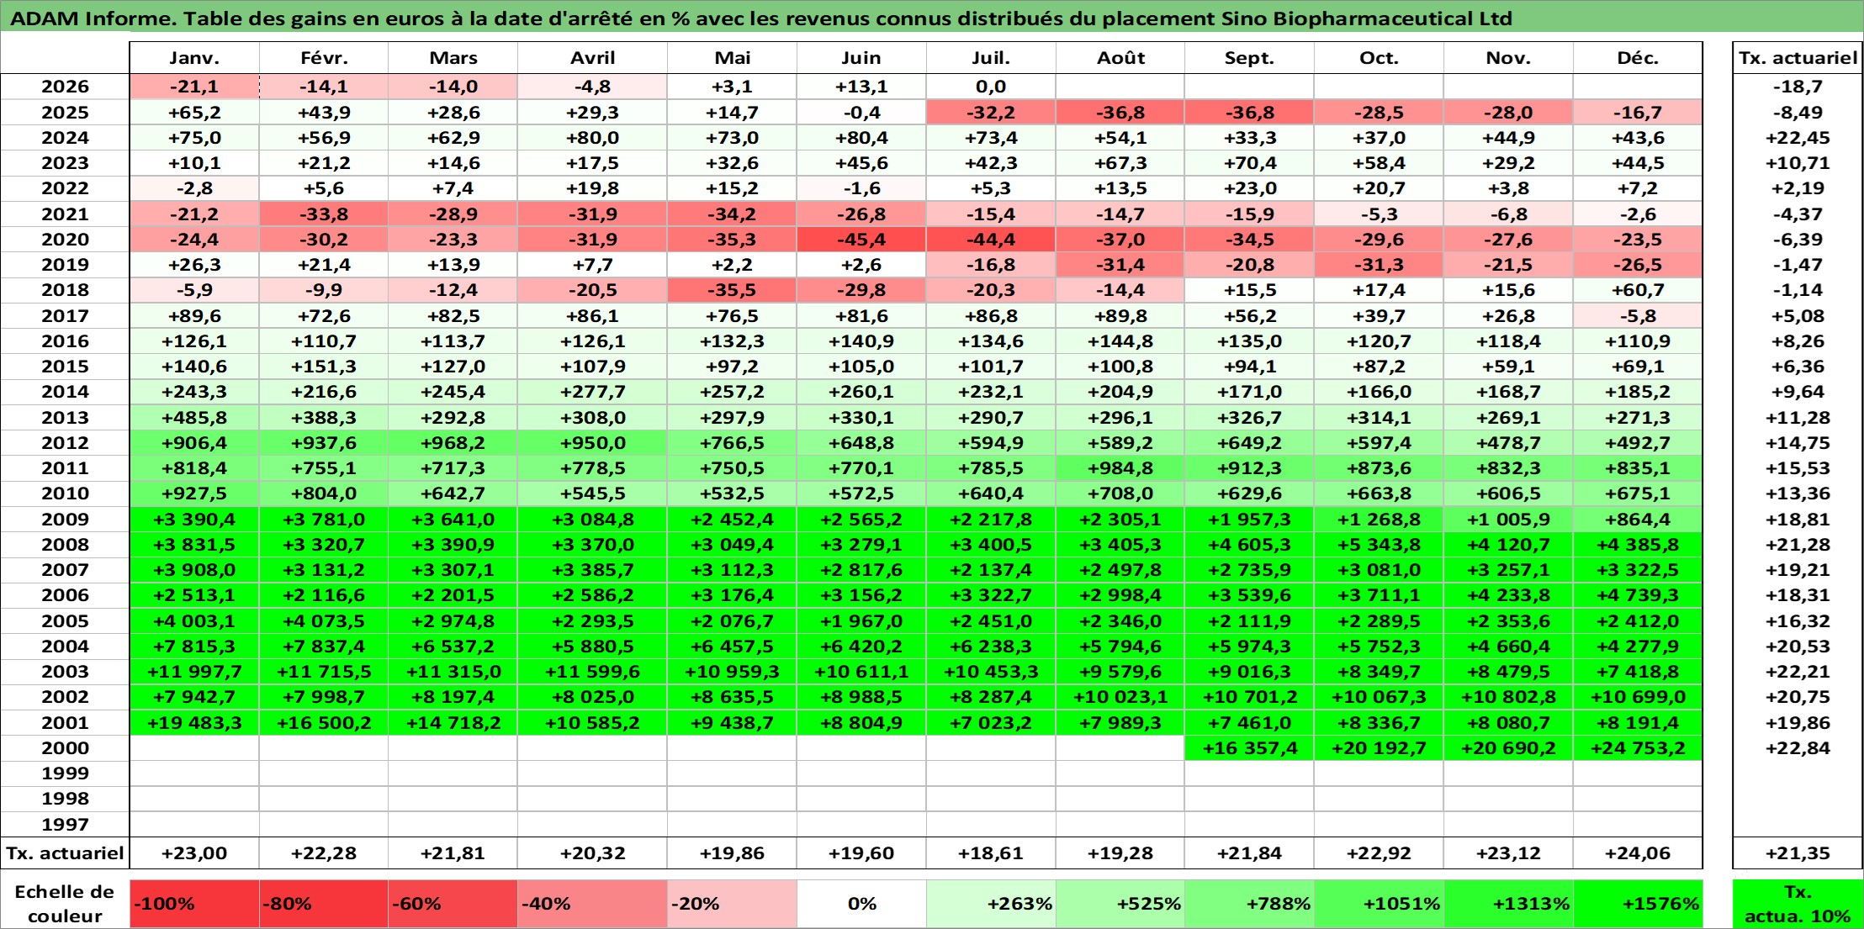Select the '+144,8' cell in the 2016 row
1864x929 pixels.
(x=1120, y=341)
